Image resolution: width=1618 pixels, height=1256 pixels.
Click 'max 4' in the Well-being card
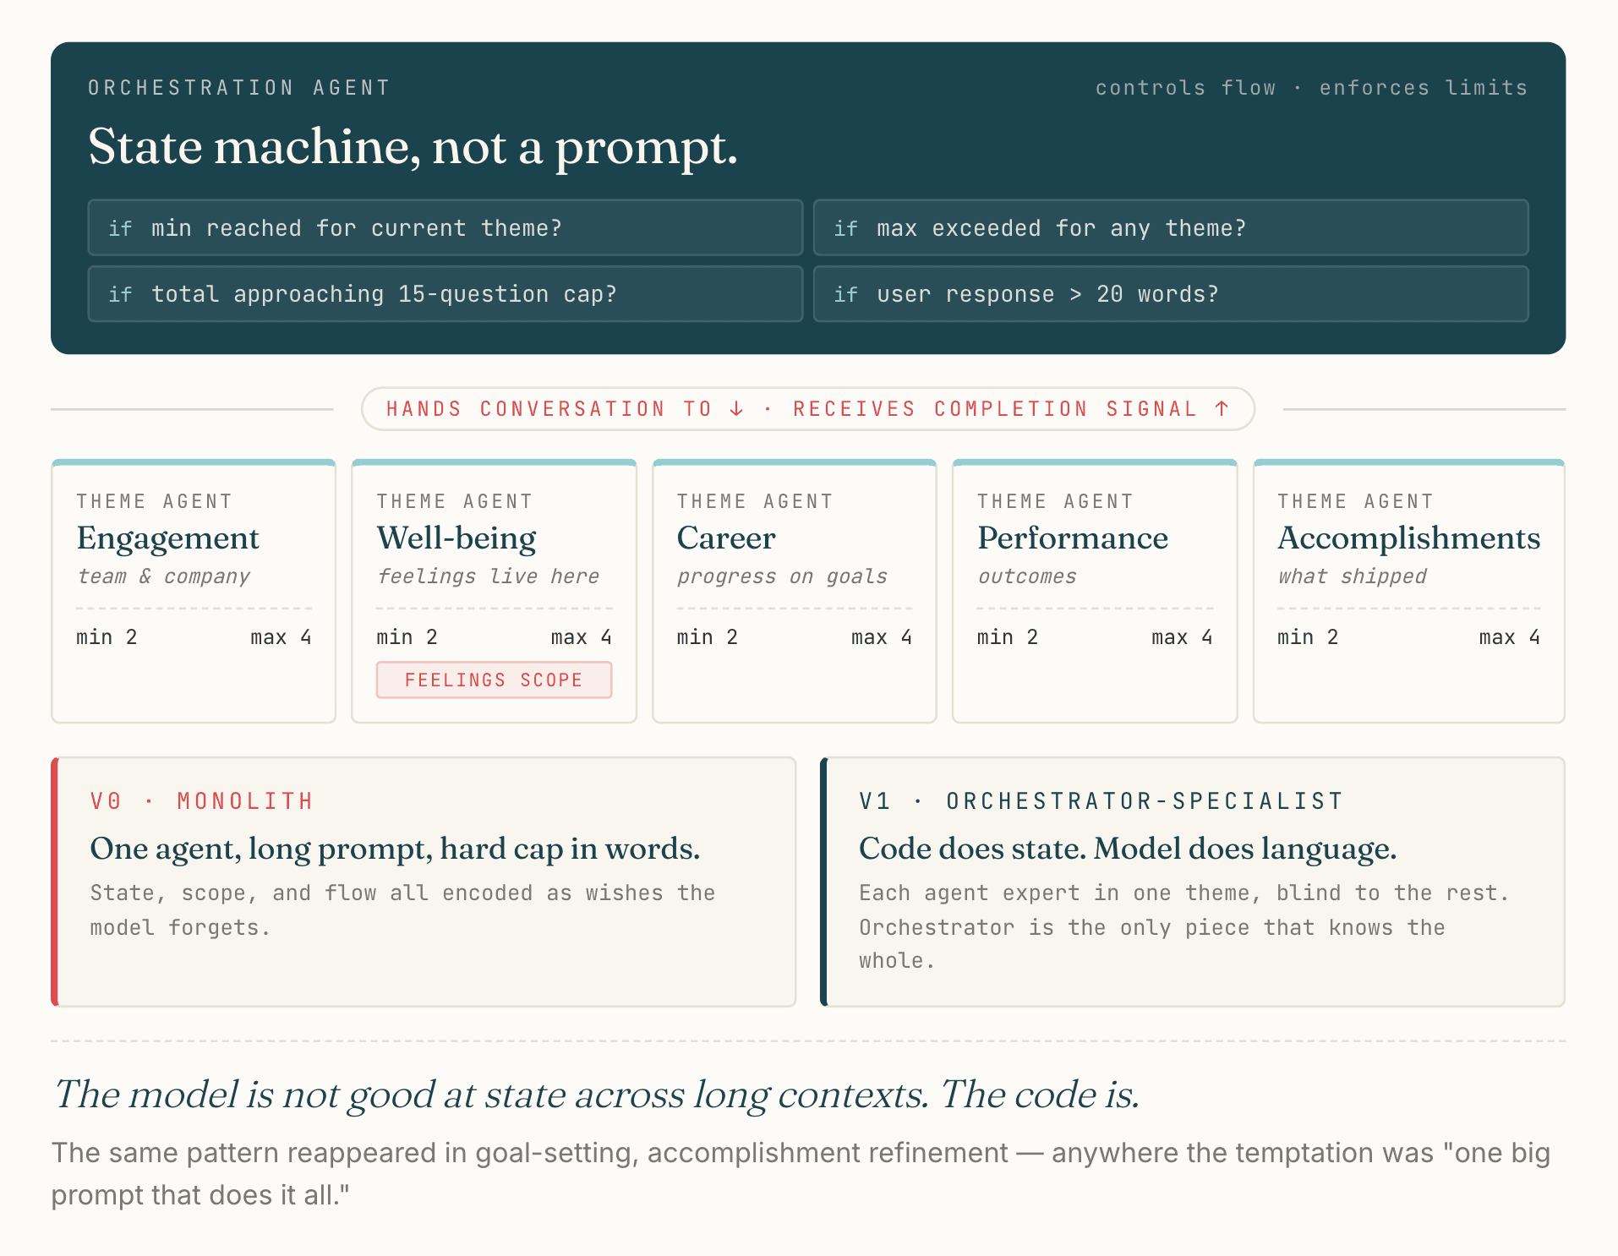581,637
